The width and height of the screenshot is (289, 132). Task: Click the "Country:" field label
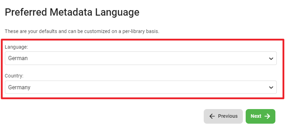click(x=14, y=76)
